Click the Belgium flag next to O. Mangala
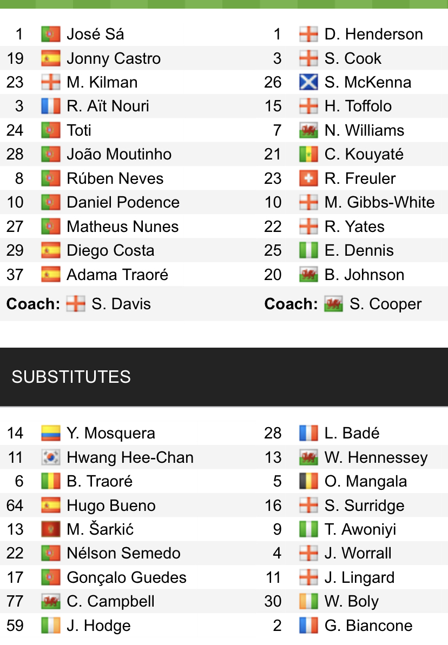The width and height of the screenshot is (448, 645). pyautogui.click(x=308, y=481)
